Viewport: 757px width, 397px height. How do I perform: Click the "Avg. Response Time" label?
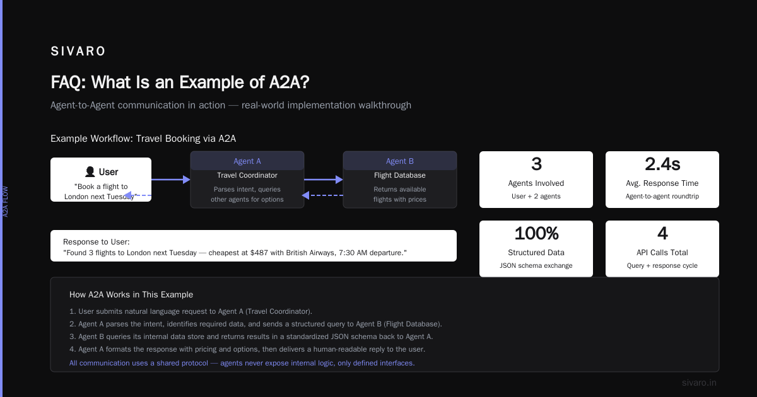(x=662, y=183)
